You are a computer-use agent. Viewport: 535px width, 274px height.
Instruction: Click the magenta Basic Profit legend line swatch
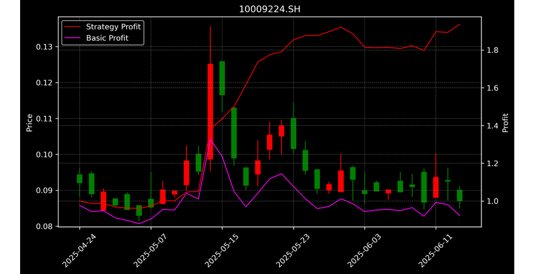pos(73,38)
